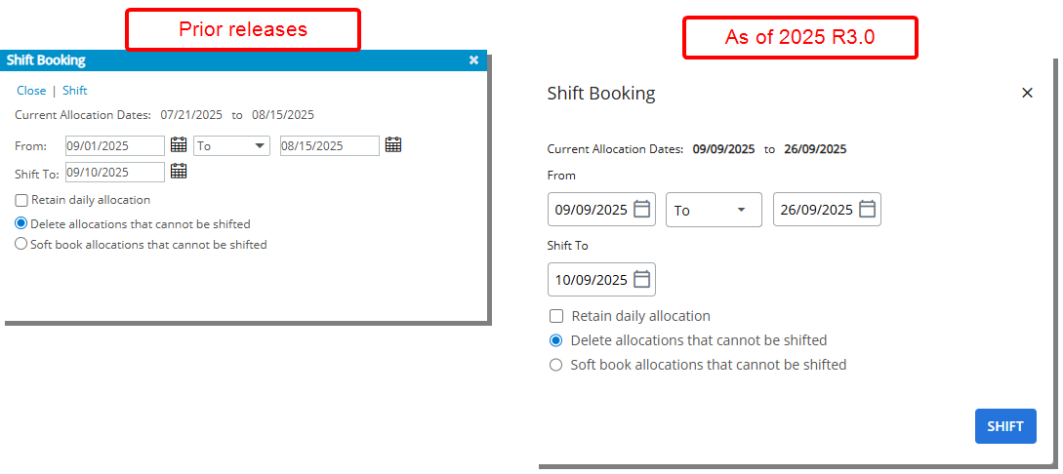Viewport: 1063px width, 474px height.
Task: Select Soft book allocations radio in R3.0 dialog
Action: [556, 365]
